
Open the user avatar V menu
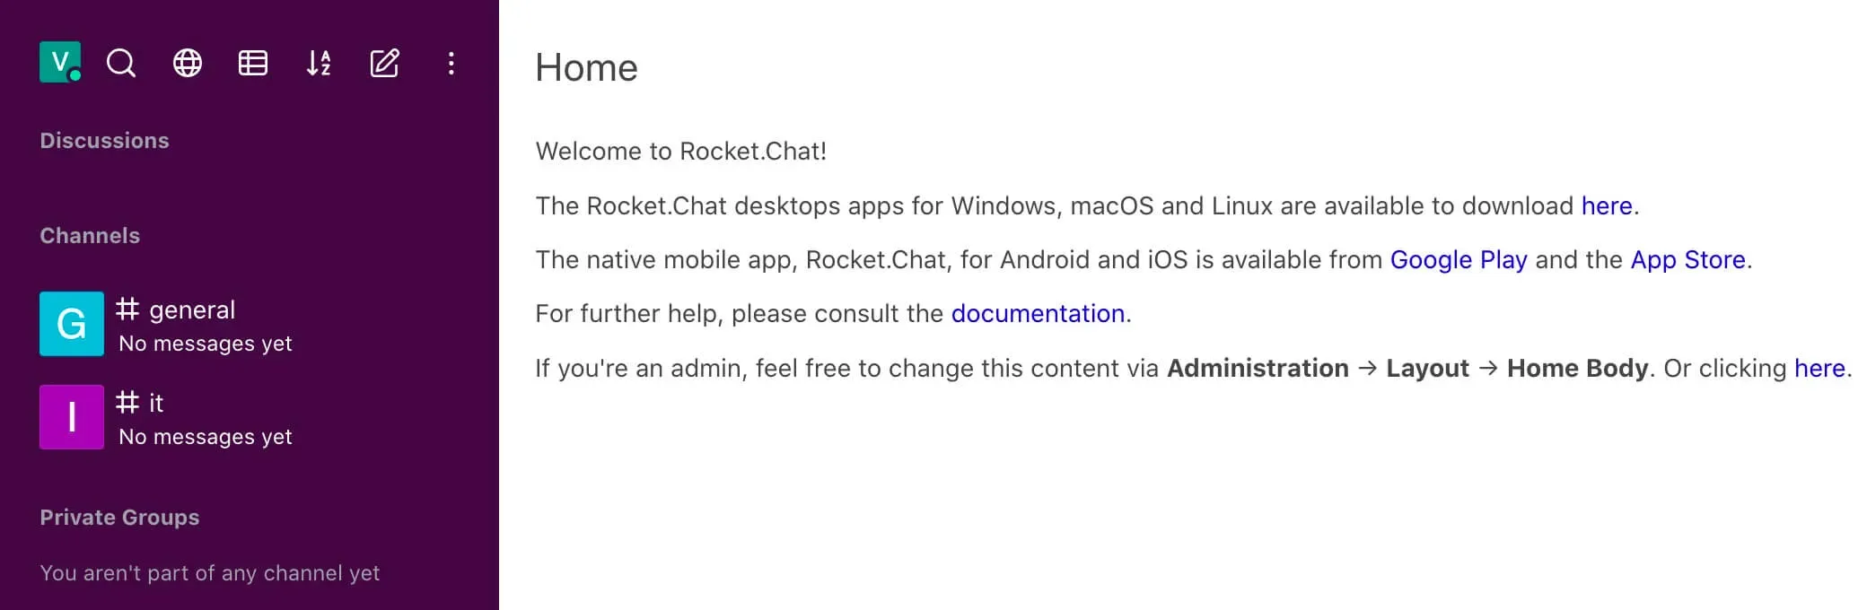(60, 62)
